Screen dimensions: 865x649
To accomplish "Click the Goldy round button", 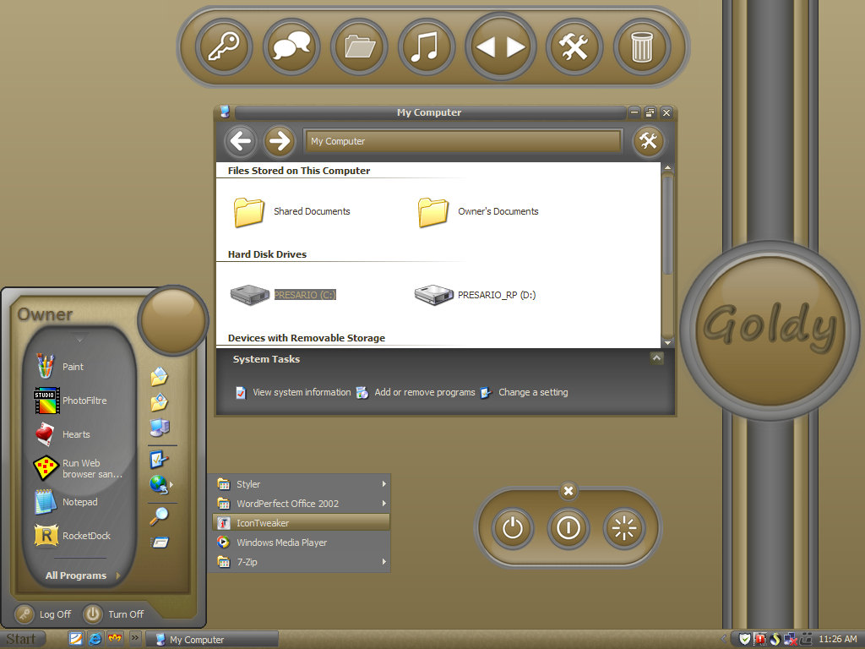I will 770,330.
